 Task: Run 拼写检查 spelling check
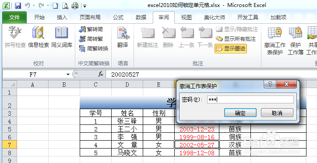(x=15, y=37)
